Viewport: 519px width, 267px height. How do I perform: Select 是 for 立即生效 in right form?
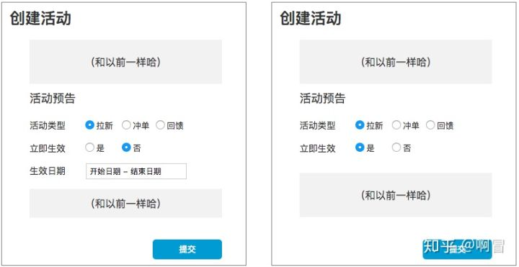[360, 148]
